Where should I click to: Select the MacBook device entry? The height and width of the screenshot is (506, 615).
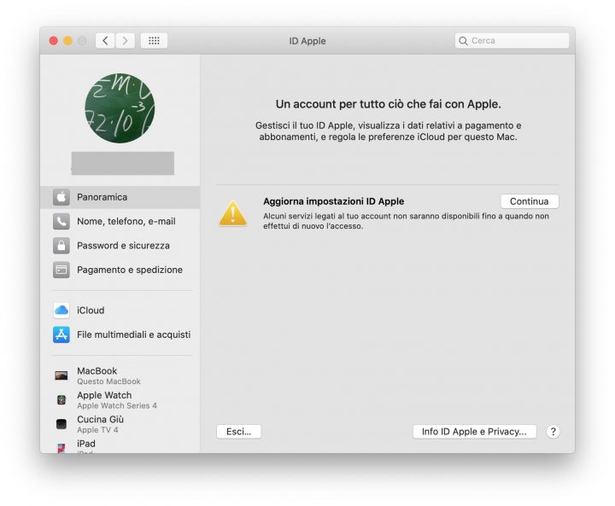120,376
